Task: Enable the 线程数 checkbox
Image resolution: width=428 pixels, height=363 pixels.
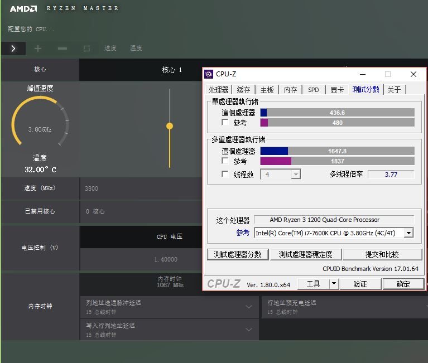Action: point(225,174)
